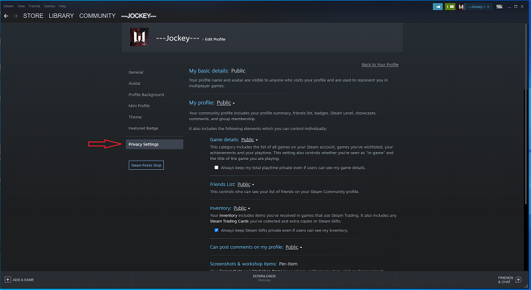Screen dimensions: 531x290
Task: Click the Add a Game plus icon
Action: tap(7, 279)
